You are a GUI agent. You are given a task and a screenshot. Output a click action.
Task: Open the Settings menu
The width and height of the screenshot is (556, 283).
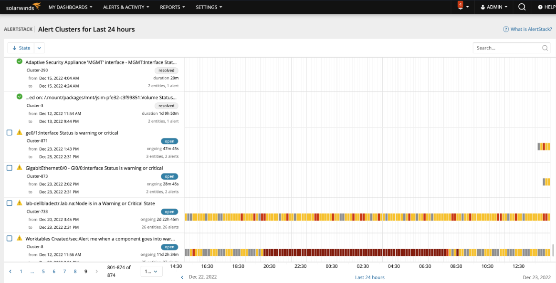(209, 7)
